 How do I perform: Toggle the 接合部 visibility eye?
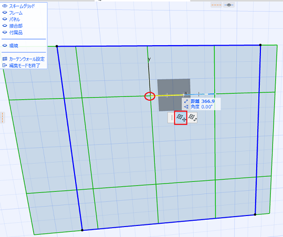point(5,26)
